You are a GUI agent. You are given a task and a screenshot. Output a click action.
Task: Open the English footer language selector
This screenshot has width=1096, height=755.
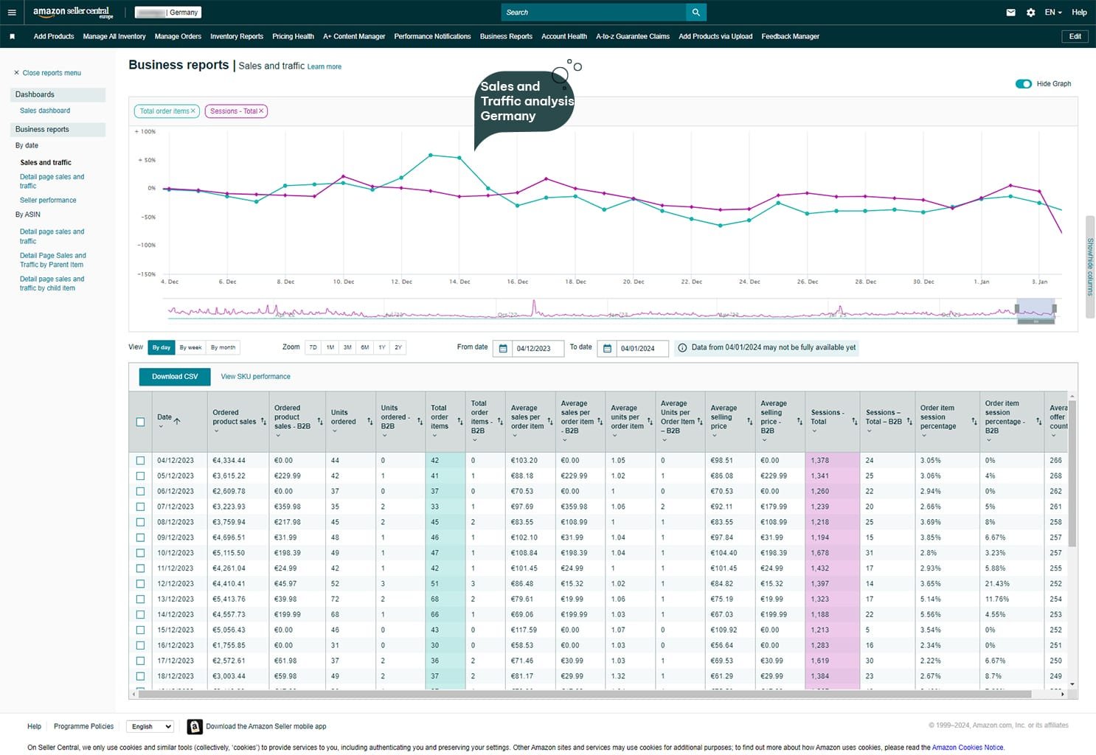(x=150, y=726)
